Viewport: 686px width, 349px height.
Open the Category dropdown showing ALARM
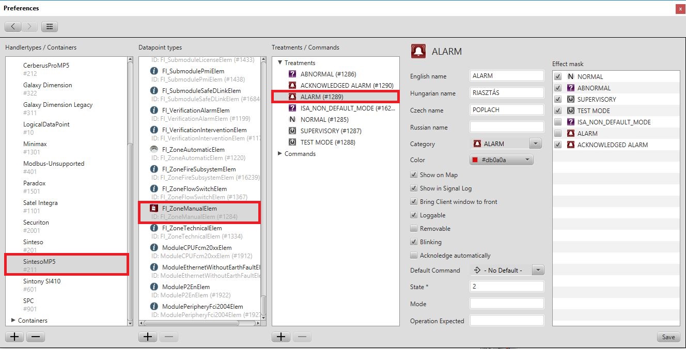click(505, 144)
